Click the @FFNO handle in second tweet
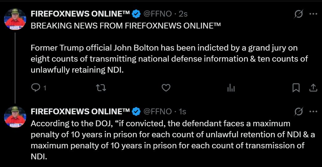Viewport: 322px width, 167px height. pyautogui.click(x=157, y=112)
